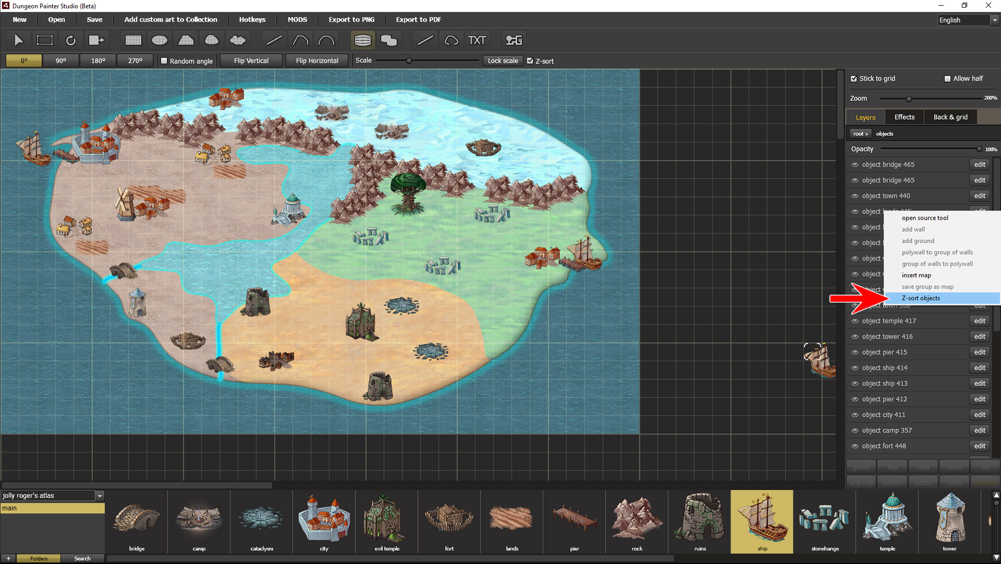Screen dimensions: 1001x564
Task: Enable the Random angle checkbox
Action: (x=164, y=61)
